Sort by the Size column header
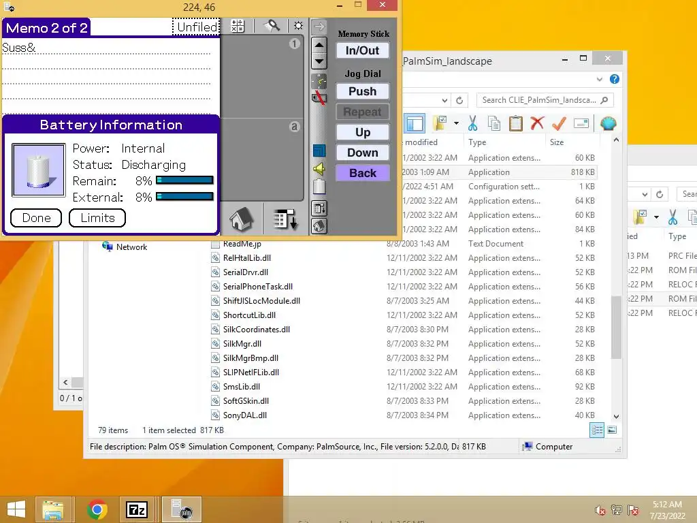The width and height of the screenshot is (697, 523). pyautogui.click(x=572, y=142)
